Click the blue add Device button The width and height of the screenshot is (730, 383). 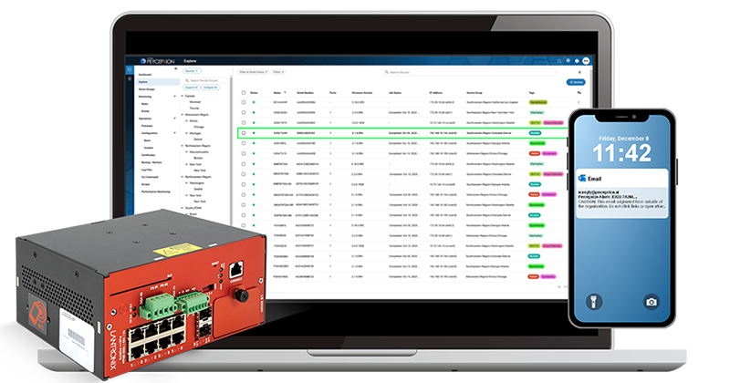pos(576,82)
